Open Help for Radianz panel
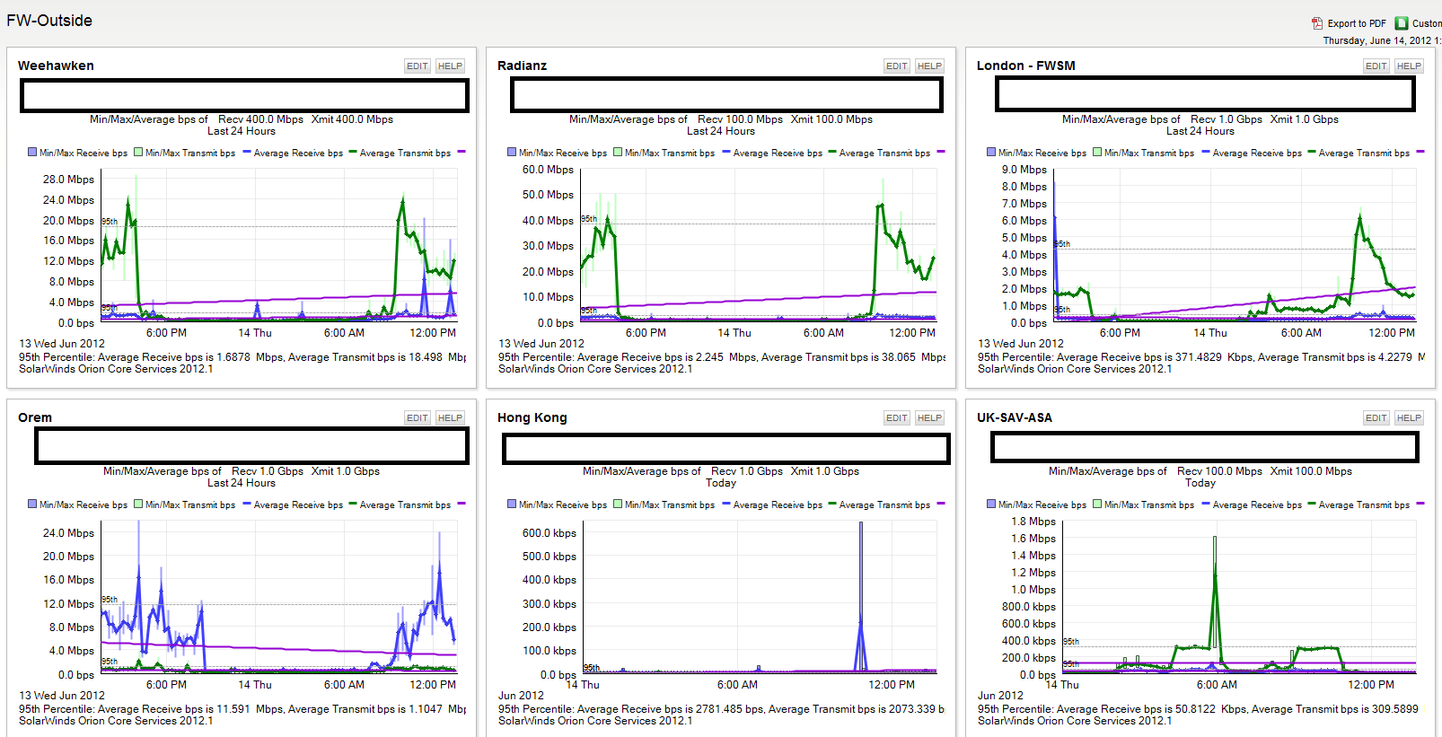This screenshot has height=737, width=1442. click(929, 66)
